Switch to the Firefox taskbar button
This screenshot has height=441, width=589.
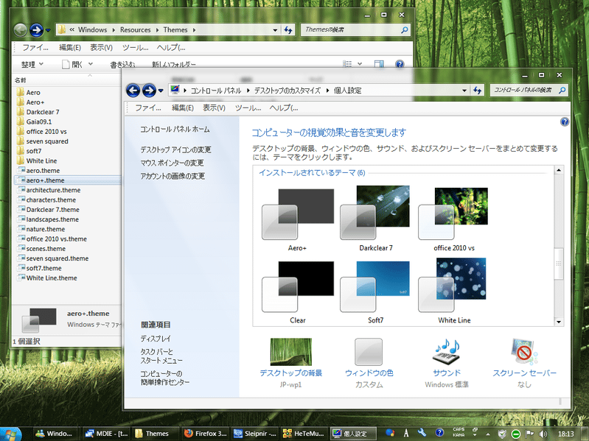pyautogui.click(x=206, y=434)
